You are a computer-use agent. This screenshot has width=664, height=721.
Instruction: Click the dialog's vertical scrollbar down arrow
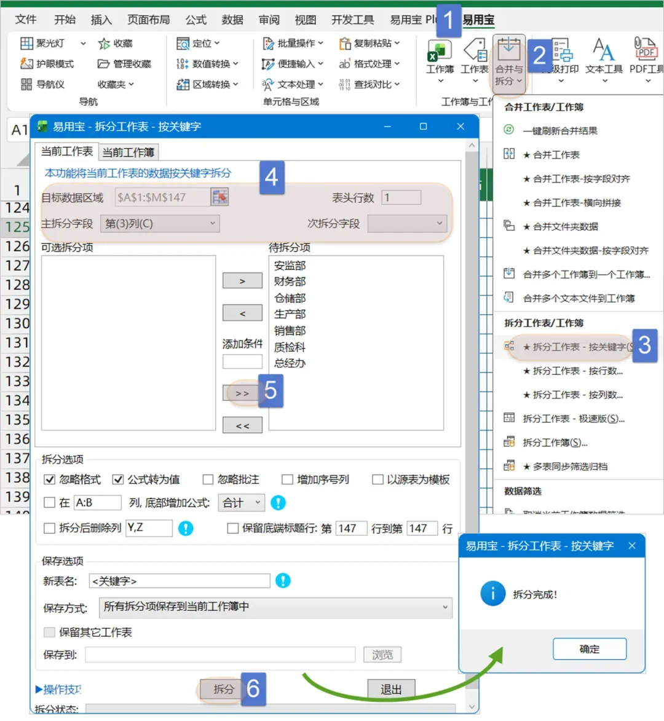point(472,706)
